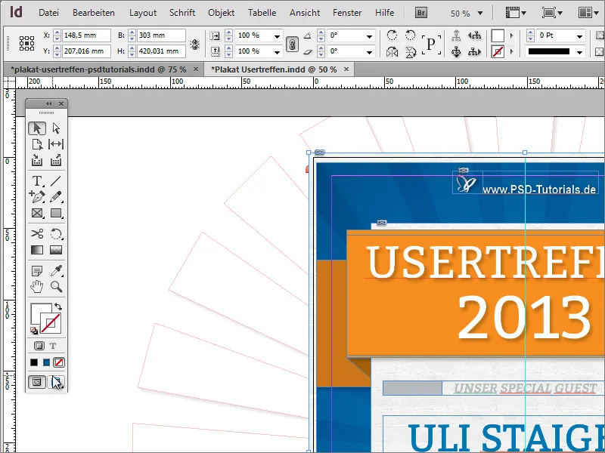The image size is (605, 453).
Task: Switch to Normal screen mode button
Action: [x=37, y=382]
